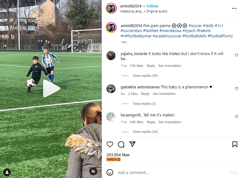Expand View replies (14)
Viewport: 240px width, 178px height.
(x=145, y=132)
